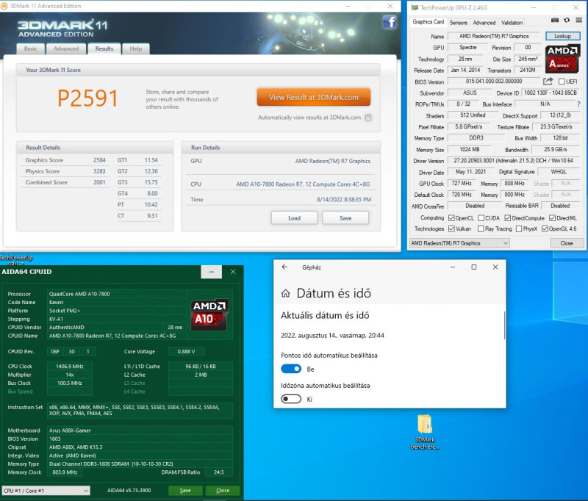Toggle the CUDA checkbox
Image resolution: width=588 pixels, height=501 pixels.
[481, 218]
